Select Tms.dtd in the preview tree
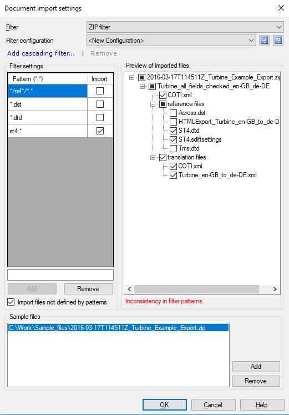The height and width of the screenshot is (415, 289). tap(189, 148)
